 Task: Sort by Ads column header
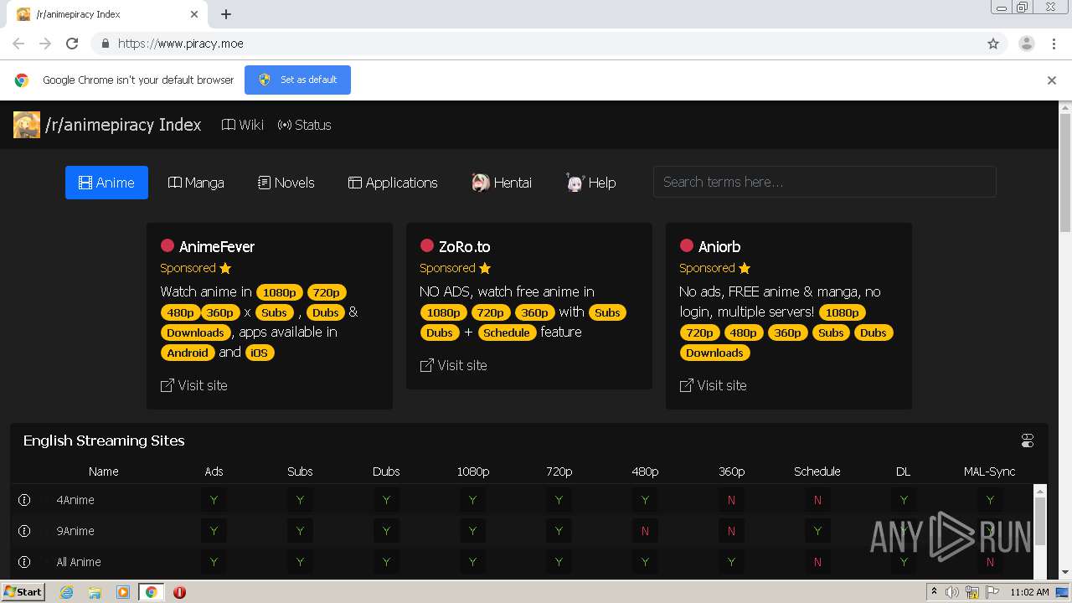tap(214, 472)
